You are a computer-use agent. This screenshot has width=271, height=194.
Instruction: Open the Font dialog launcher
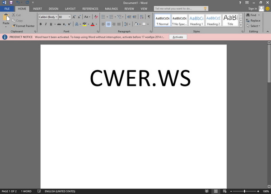[98, 32]
